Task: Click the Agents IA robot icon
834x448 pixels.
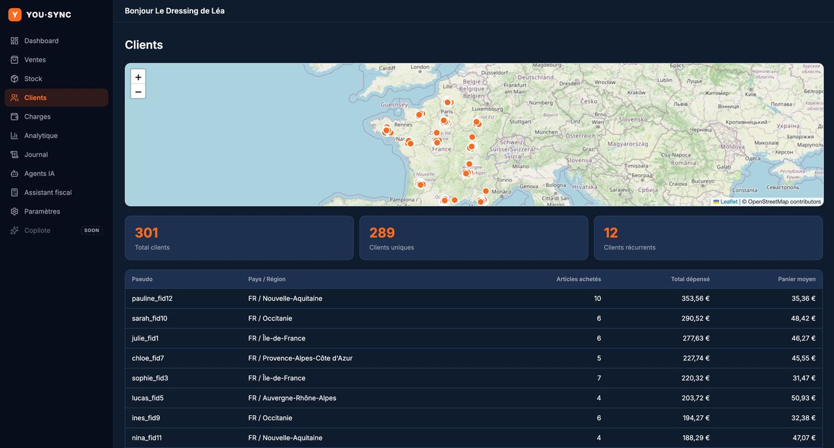Action: [x=15, y=173]
